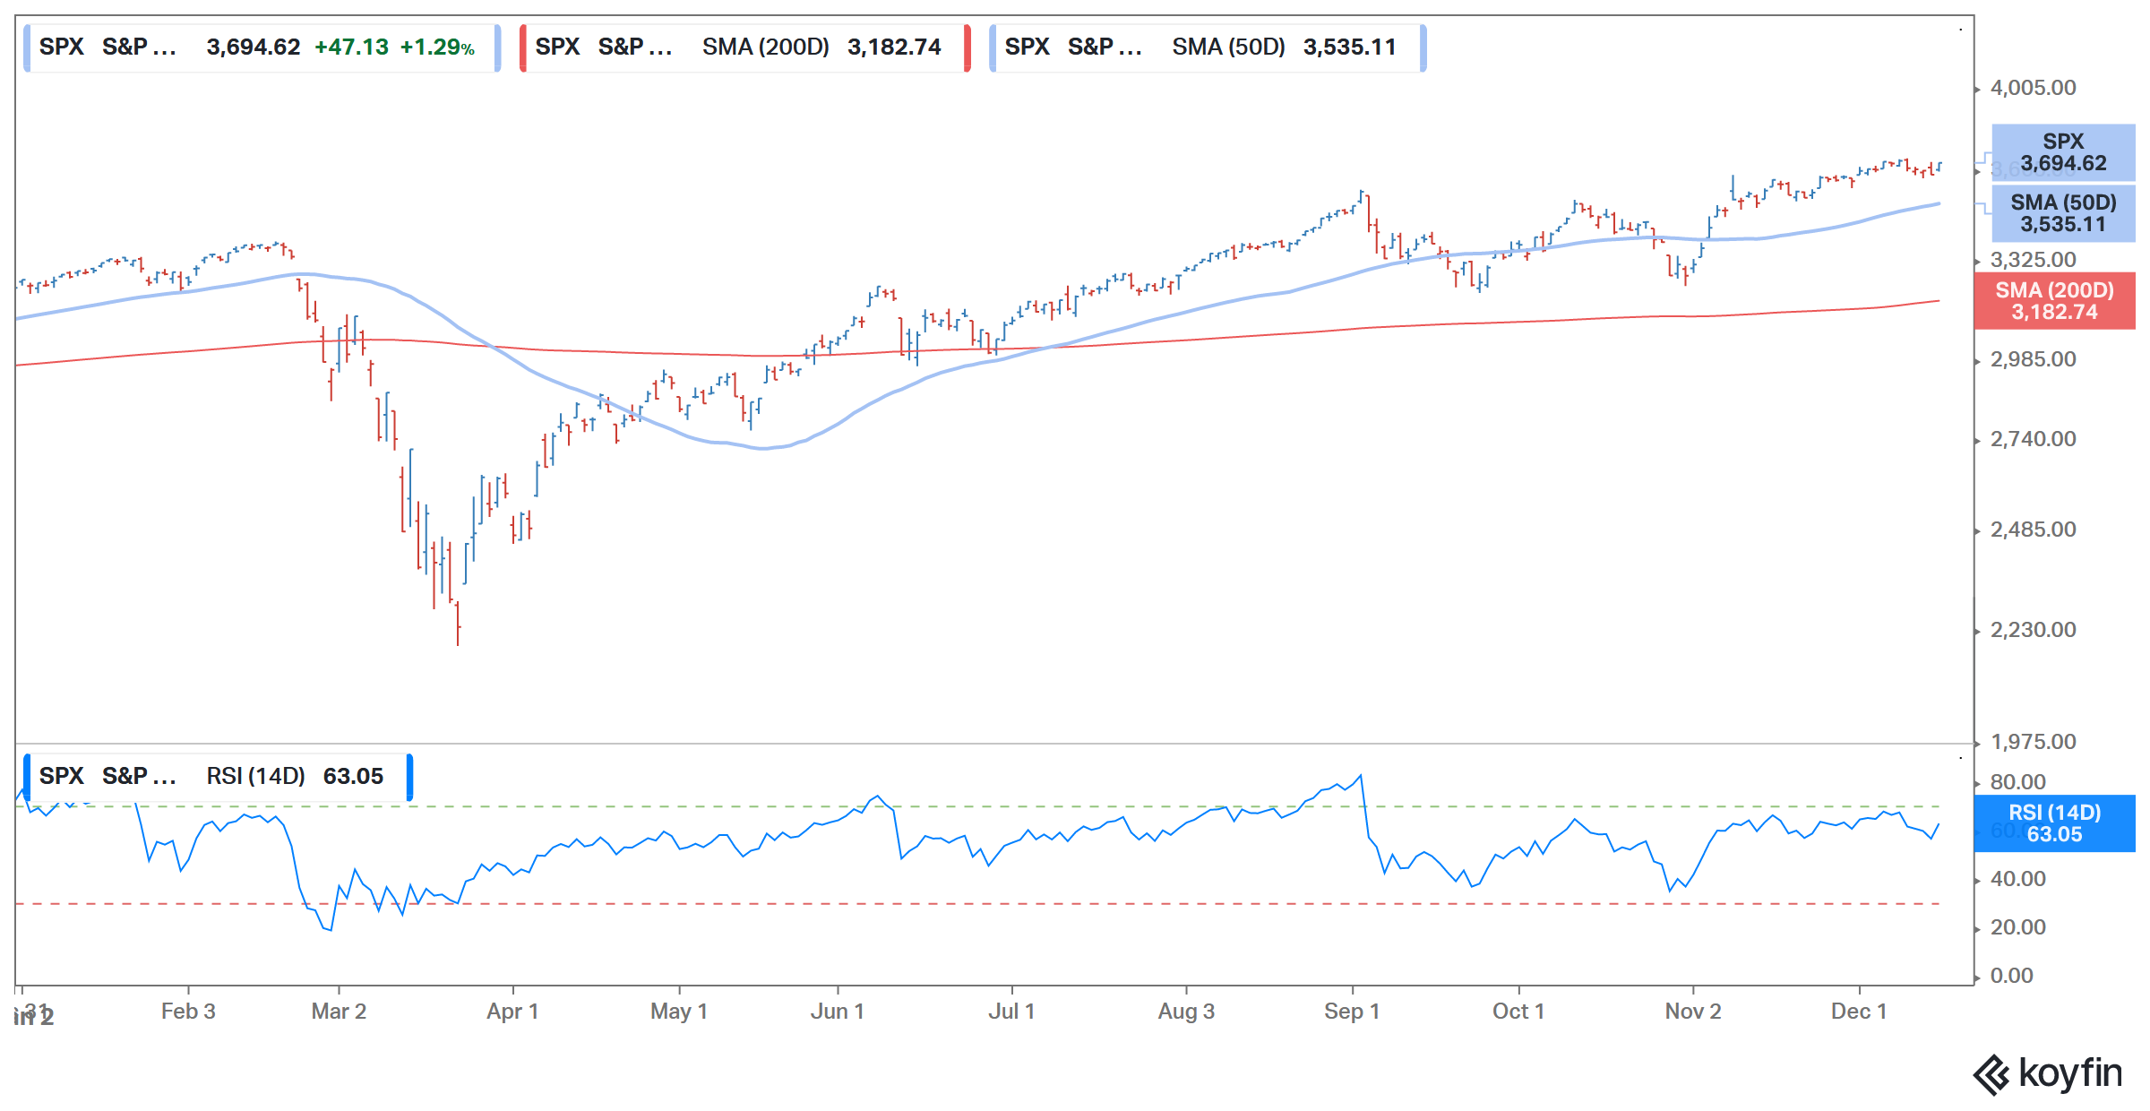The image size is (2150, 1111).
Task: Click the RSI (14D) 63.05 axis tag
Action: click(2054, 823)
